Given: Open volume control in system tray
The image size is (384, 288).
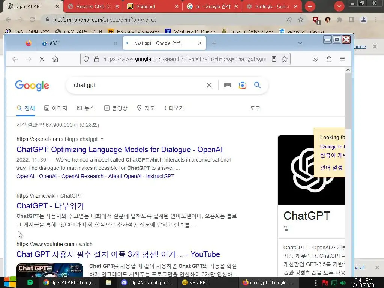Looking at the screenshot, I should 343,283.
